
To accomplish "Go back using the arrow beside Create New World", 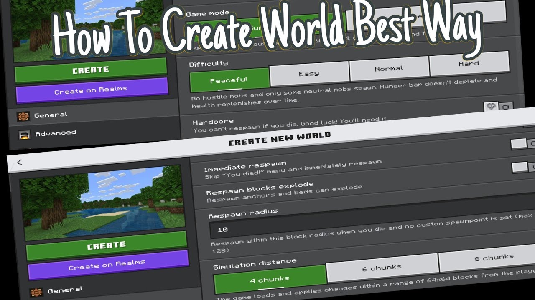I will point(19,162).
